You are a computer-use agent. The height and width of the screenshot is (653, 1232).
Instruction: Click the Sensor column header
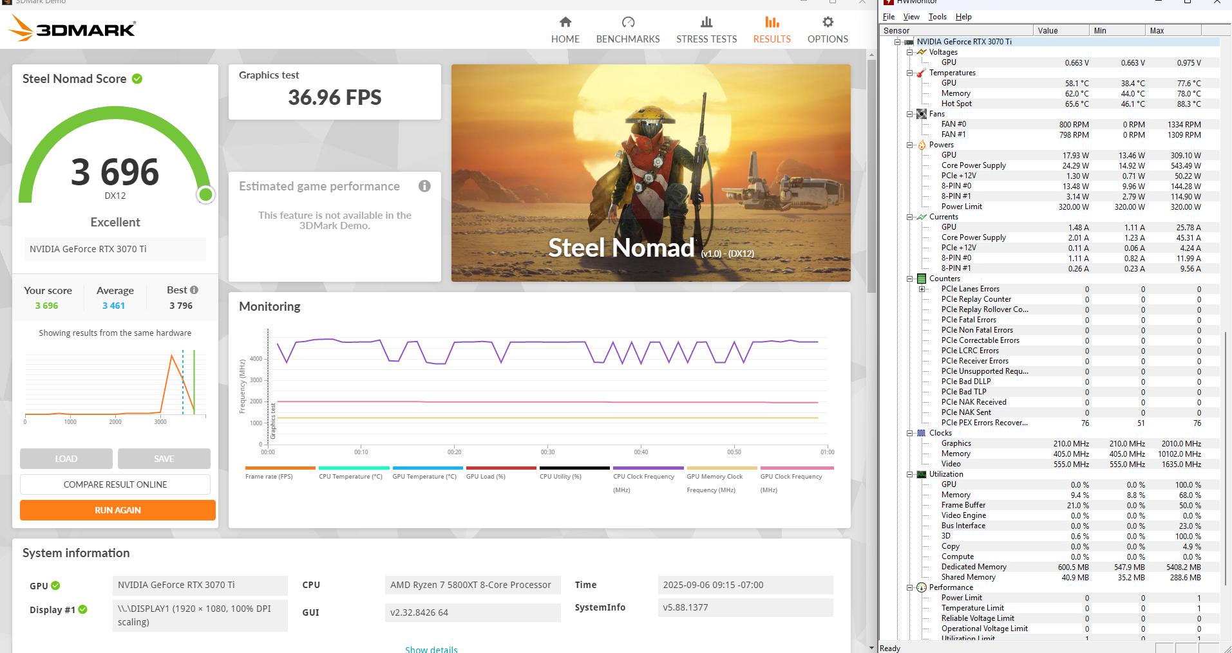956,30
